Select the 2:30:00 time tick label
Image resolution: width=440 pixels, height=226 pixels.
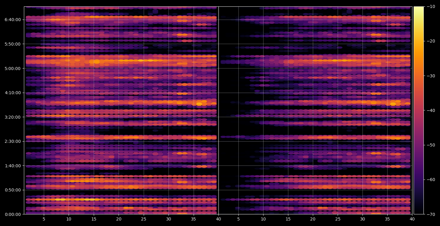click(x=13, y=141)
